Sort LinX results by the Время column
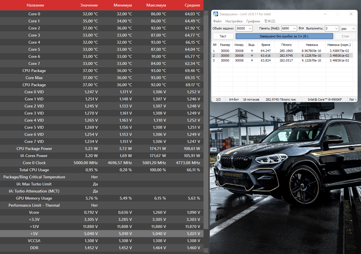Image resolution: width=361 pixels, height=254 pixels. click(266, 45)
